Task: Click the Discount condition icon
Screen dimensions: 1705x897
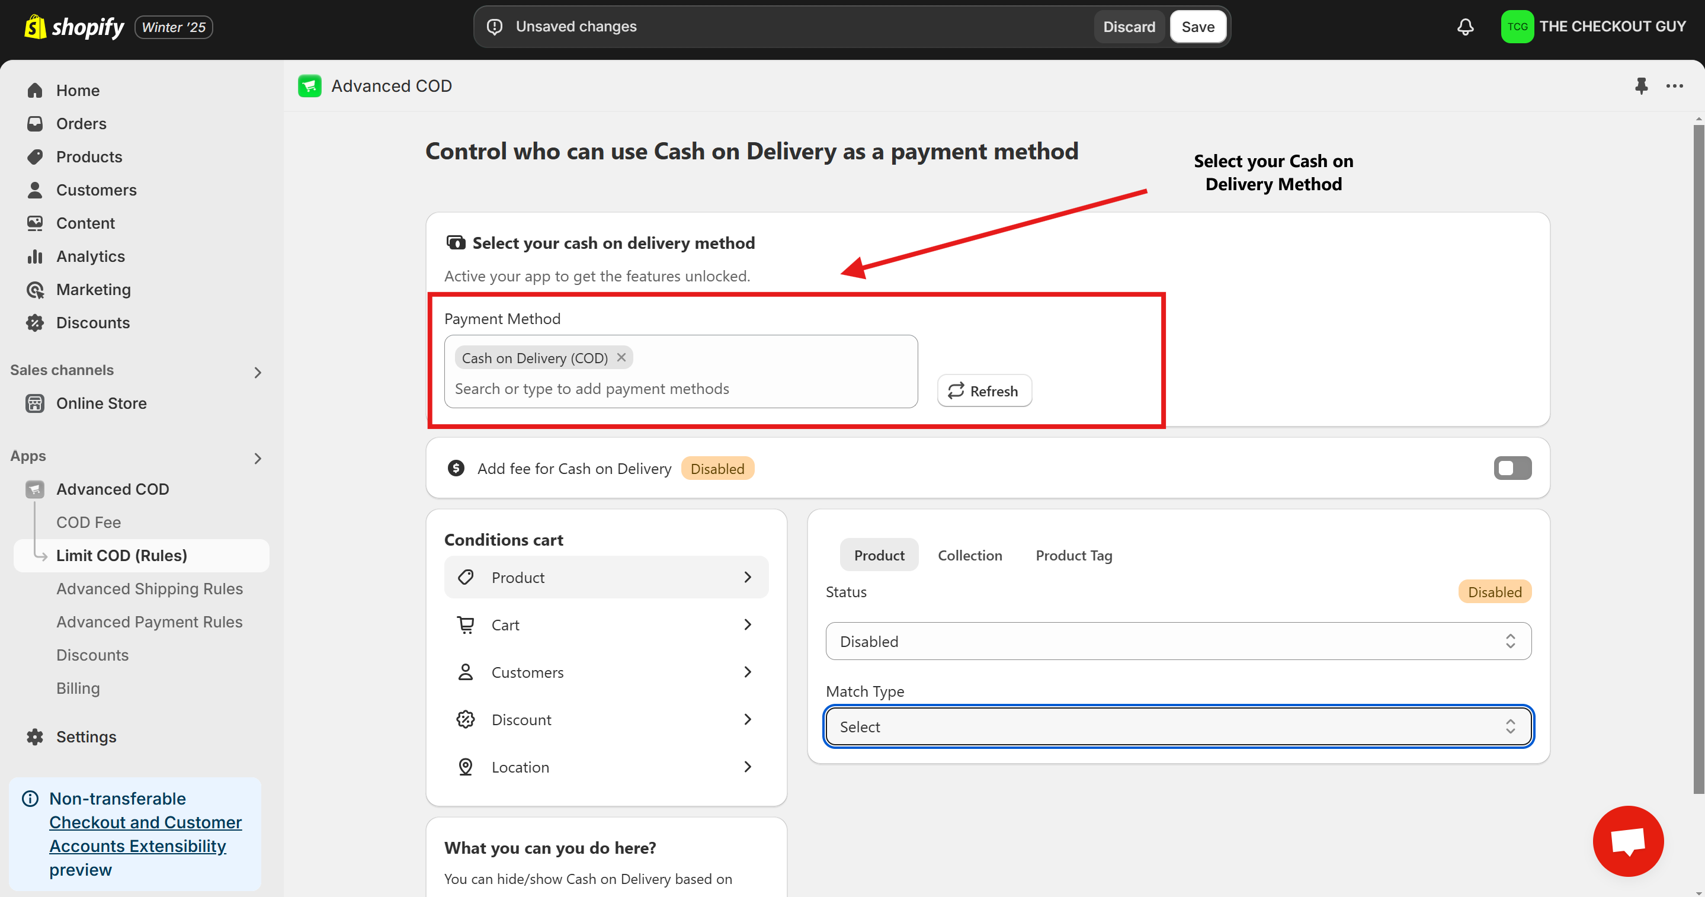Action: pyautogui.click(x=466, y=719)
